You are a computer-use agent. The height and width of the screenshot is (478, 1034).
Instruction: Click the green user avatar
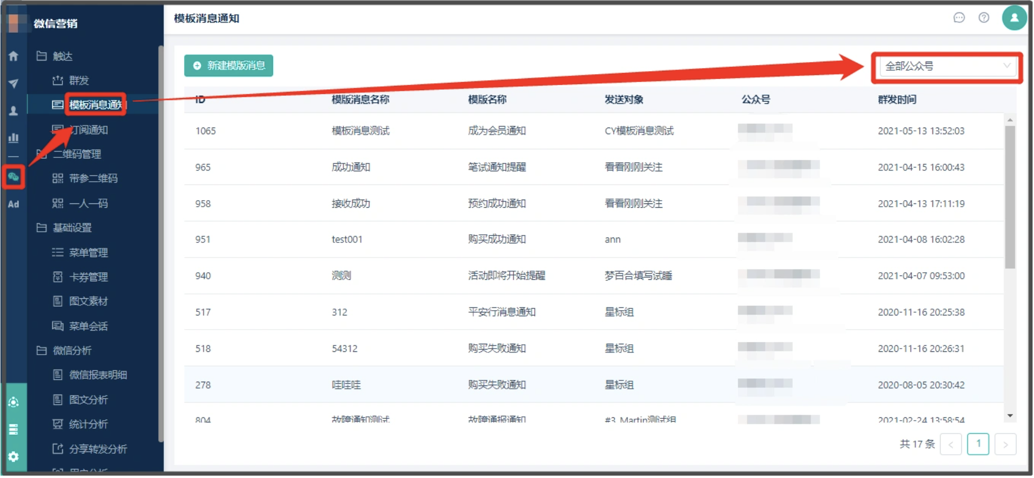(x=1014, y=18)
